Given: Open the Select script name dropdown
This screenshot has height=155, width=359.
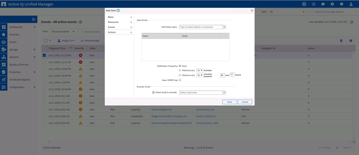Looking at the screenshot, I should coord(224,92).
